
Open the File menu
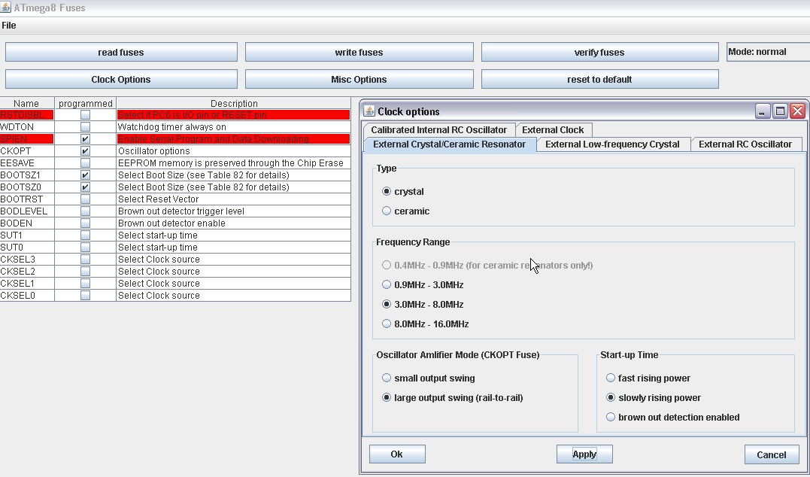(9, 26)
